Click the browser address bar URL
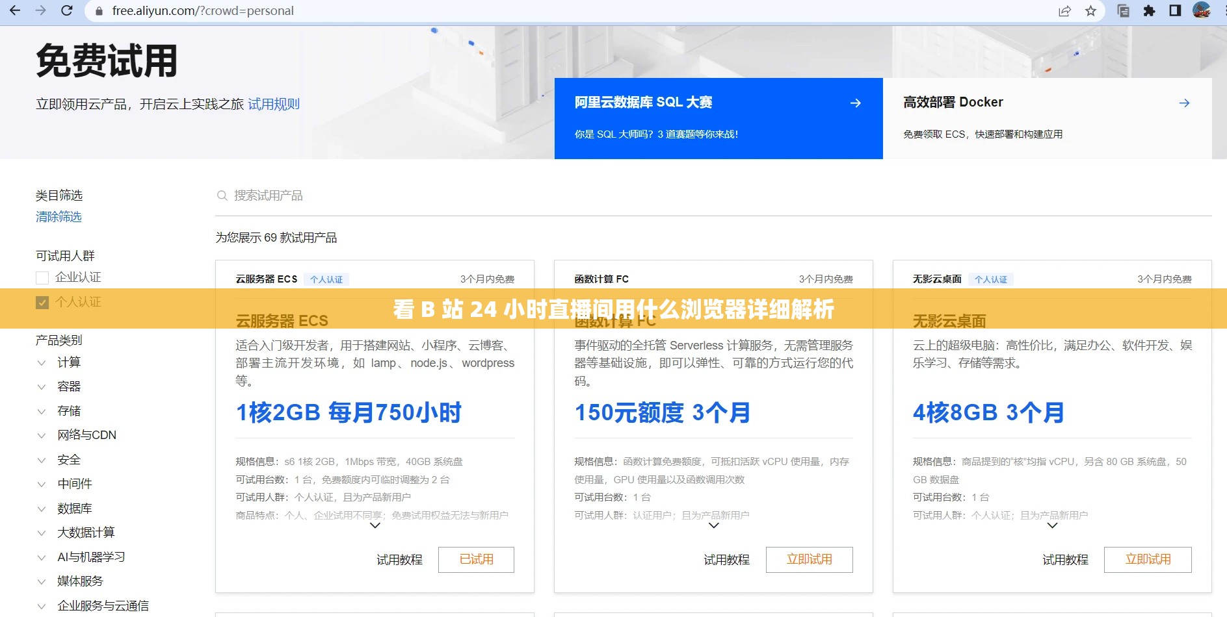1227x617 pixels. tap(203, 11)
